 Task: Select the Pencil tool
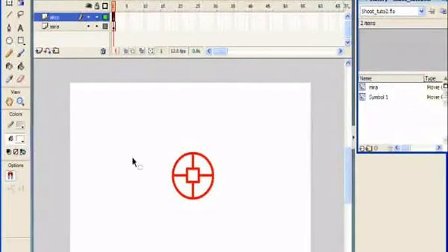click(9, 53)
